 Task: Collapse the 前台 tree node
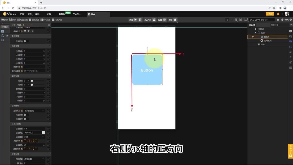(x=256, y=33)
